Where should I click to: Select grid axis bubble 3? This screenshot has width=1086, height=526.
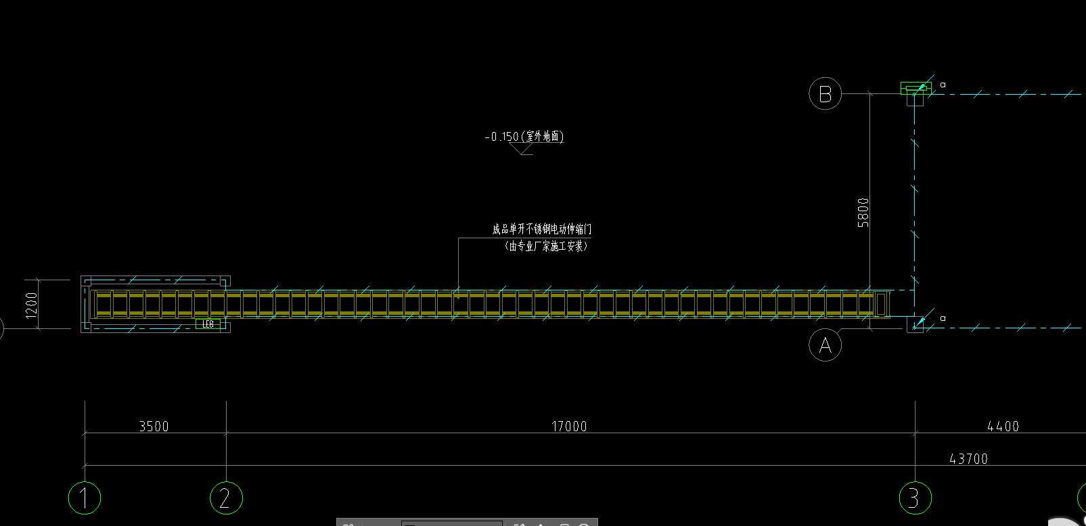915,498
